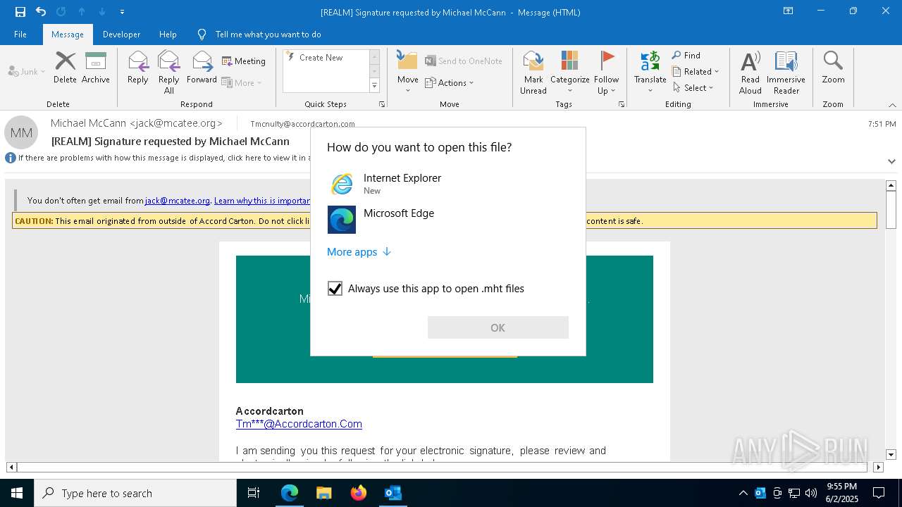902x507 pixels.
Task: Click OK in open-with dialog
Action: click(x=498, y=327)
